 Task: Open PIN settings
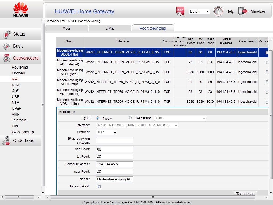pos(15,126)
